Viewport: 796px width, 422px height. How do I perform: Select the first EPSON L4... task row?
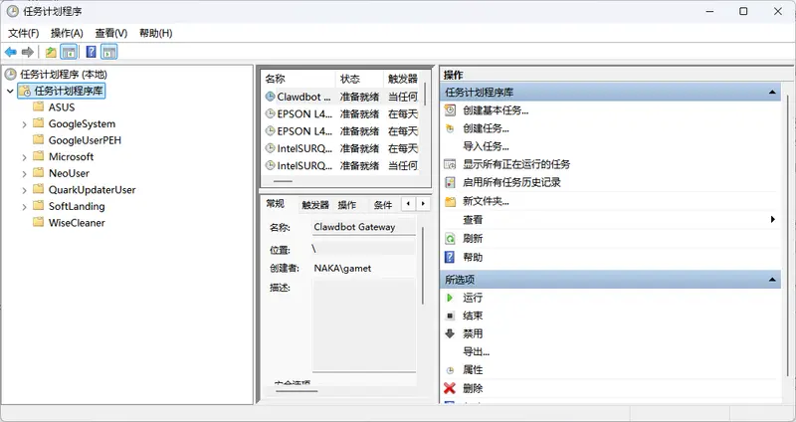[342, 113]
